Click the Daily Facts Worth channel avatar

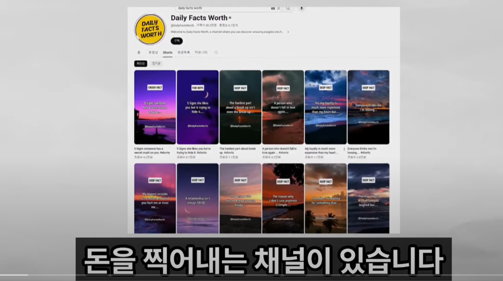coord(150,30)
